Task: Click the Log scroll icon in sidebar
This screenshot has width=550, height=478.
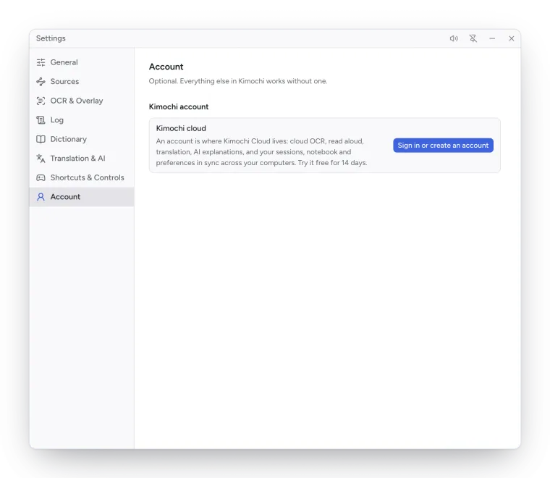Action: (x=41, y=120)
